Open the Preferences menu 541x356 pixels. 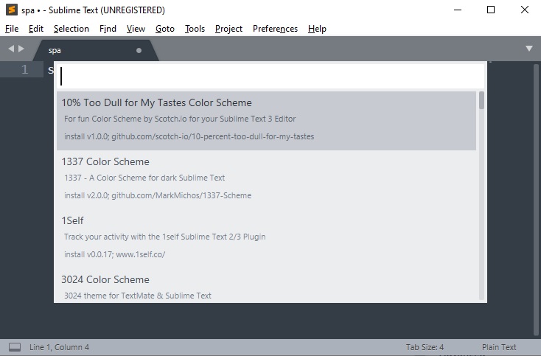(275, 29)
